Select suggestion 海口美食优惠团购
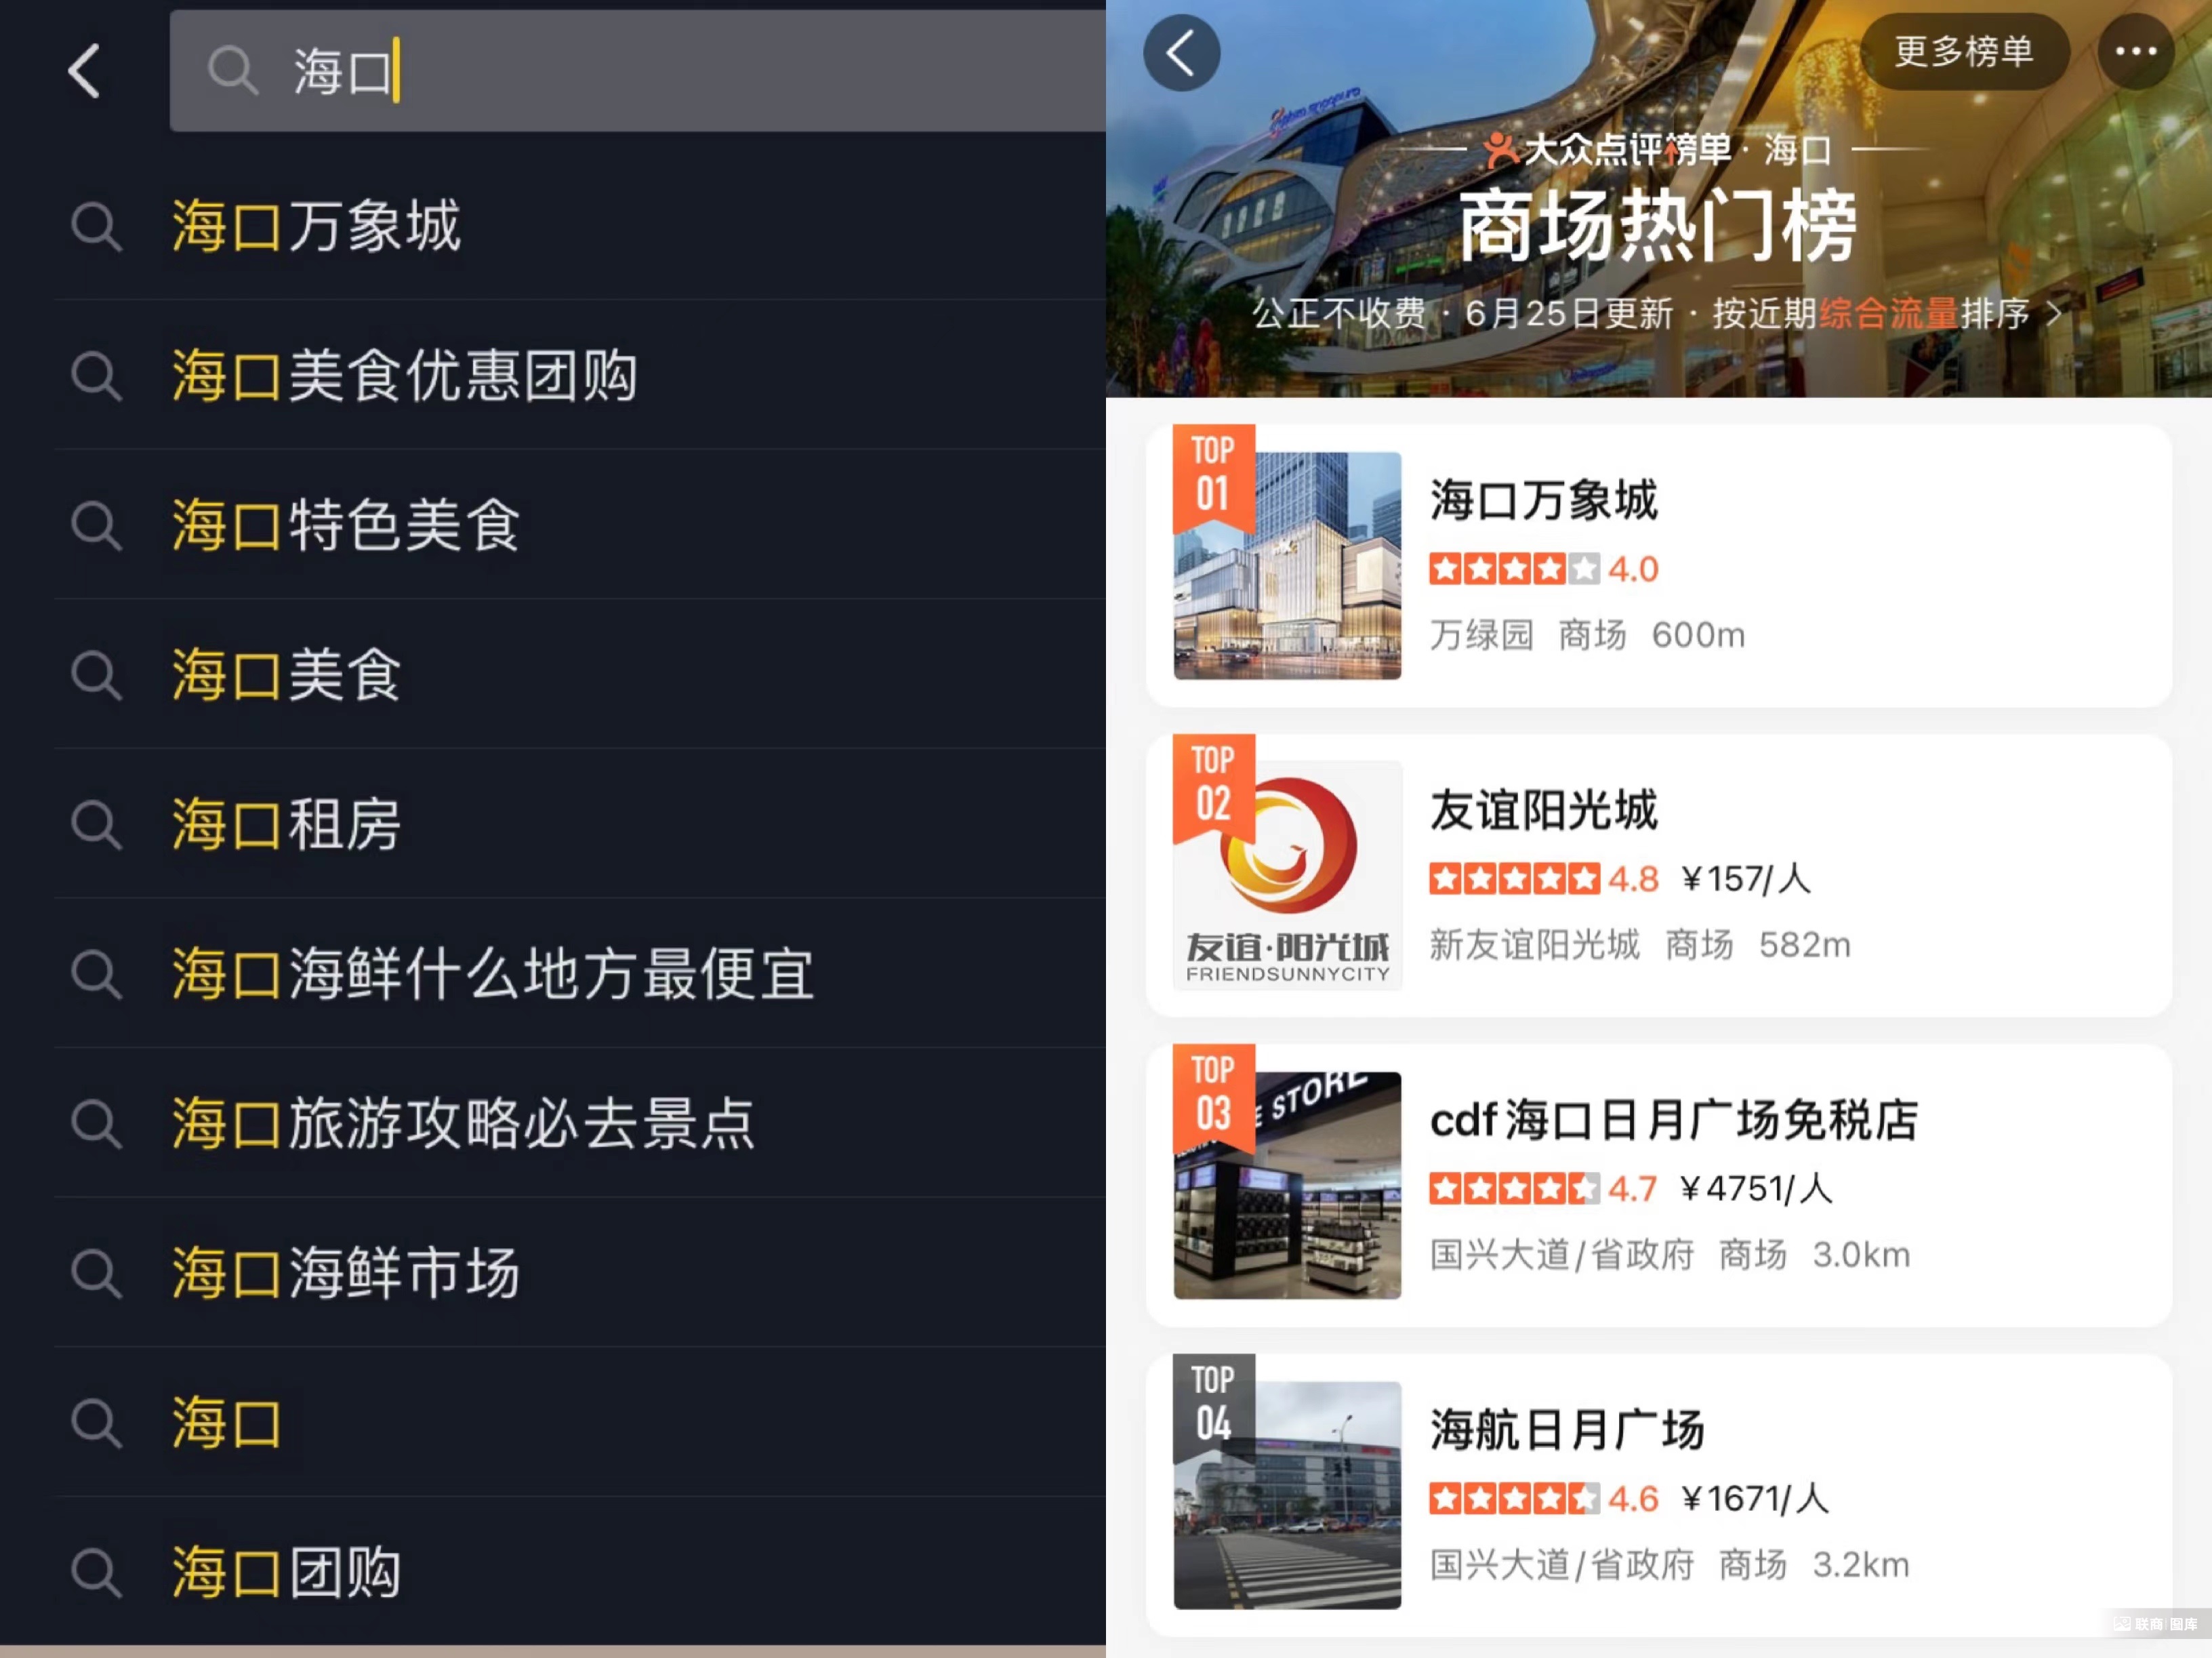Image resolution: width=2212 pixels, height=1658 pixels. [x=405, y=376]
